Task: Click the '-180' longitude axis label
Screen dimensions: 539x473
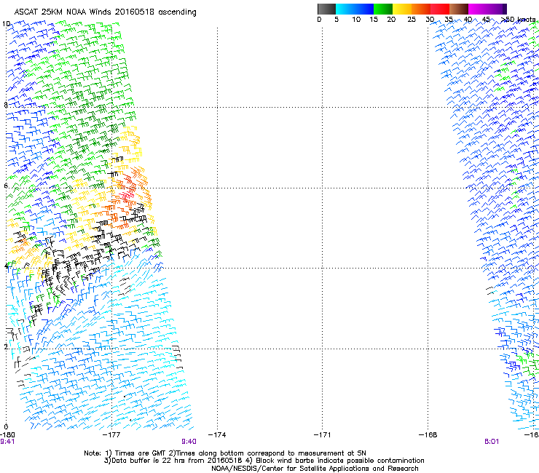Action: coord(7,435)
